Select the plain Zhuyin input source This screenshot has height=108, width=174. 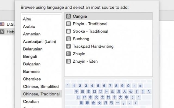tap(108, 54)
